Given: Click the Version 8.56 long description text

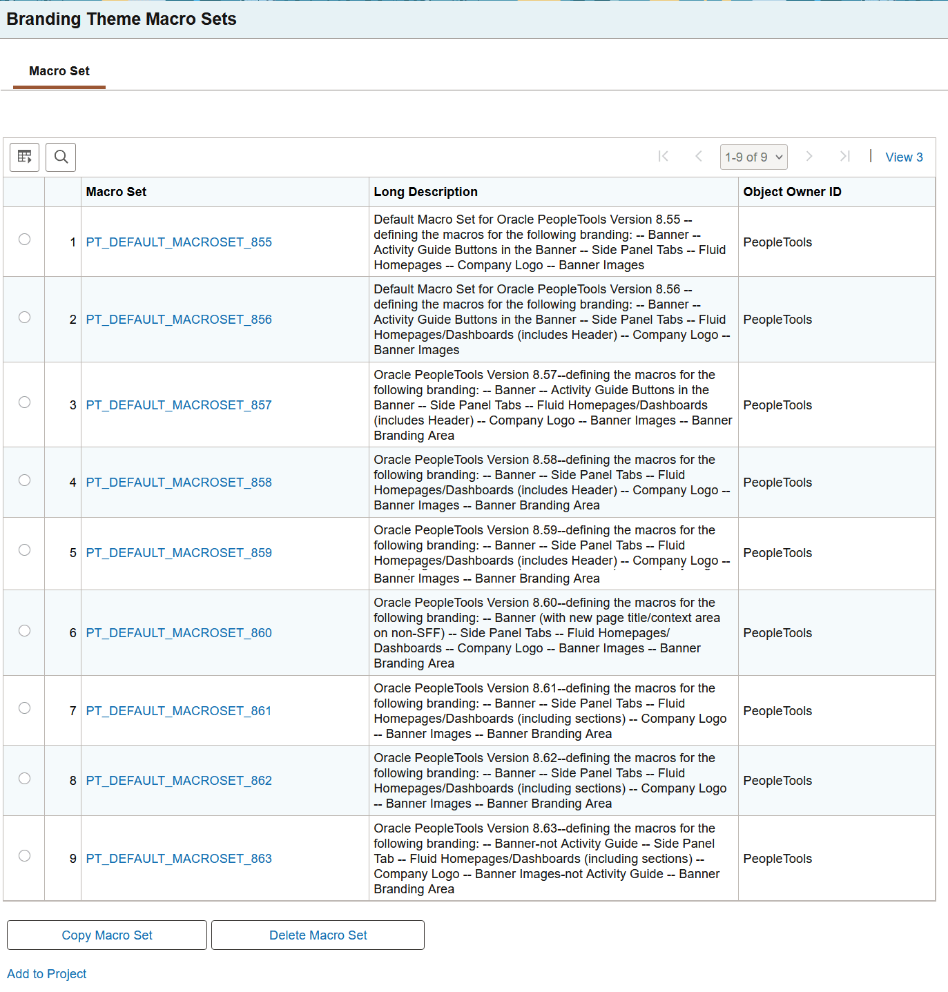Looking at the screenshot, I should click(x=552, y=320).
